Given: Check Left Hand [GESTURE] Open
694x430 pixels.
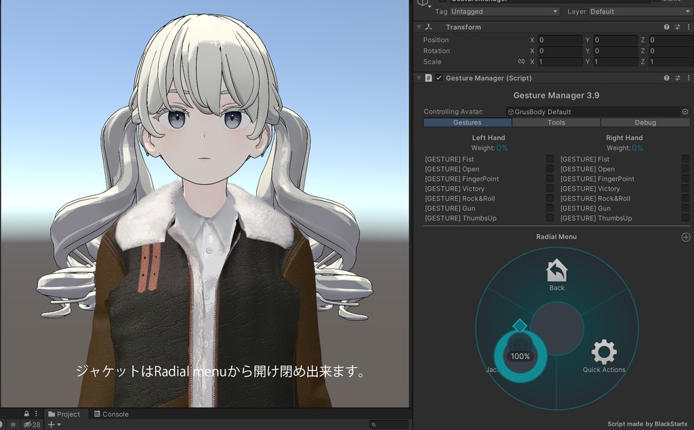Looking at the screenshot, I should pos(550,169).
